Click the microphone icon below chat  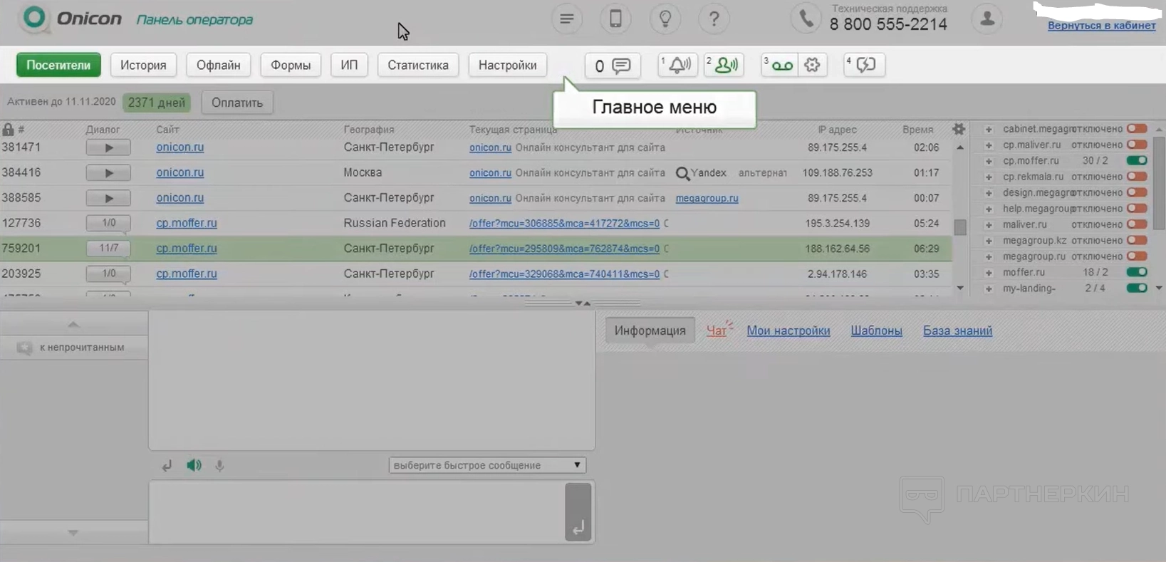(219, 465)
